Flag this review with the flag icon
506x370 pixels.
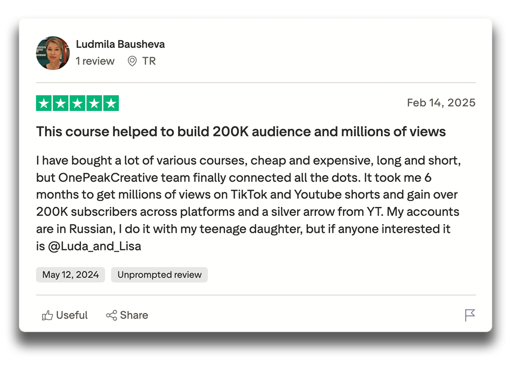coord(470,315)
